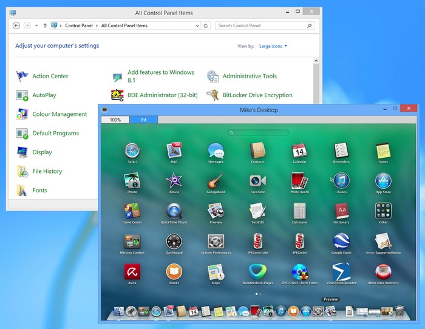Open Trash in the Dock
This screenshot has height=329, width=425.
tap(399, 311)
